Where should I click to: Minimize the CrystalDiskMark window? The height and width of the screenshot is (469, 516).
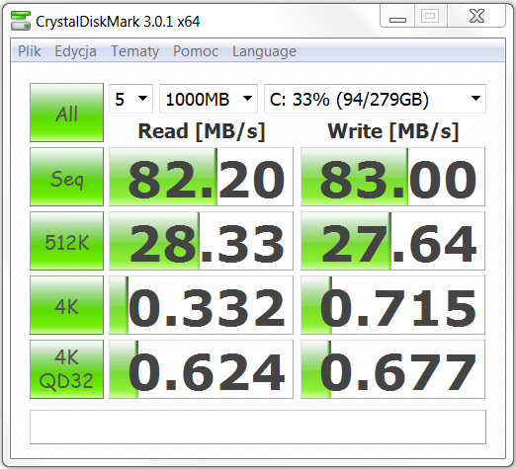click(x=397, y=17)
